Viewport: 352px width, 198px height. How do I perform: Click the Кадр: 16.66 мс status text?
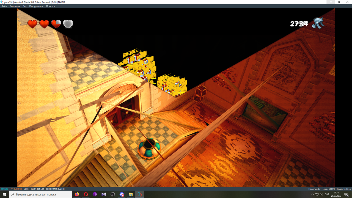(x=344, y=189)
